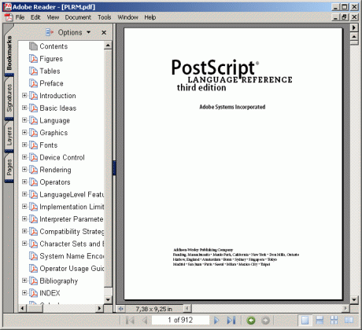
Task: Expand the Graphics bookmark node
Action: click(x=24, y=132)
